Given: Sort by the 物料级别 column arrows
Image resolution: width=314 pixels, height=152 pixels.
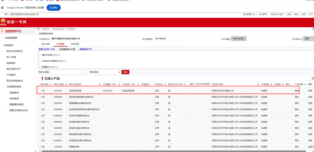Looking at the screenshot, I should click(x=50, y=84).
